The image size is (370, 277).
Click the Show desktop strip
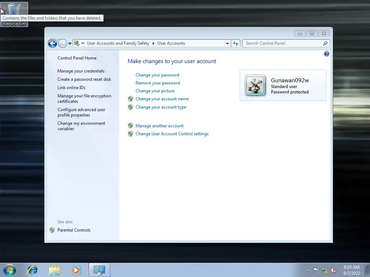pyautogui.click(x=367, y=270)
